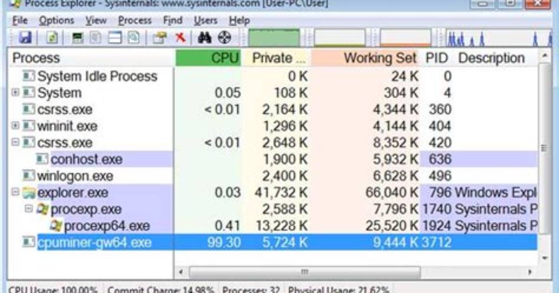The image size is (559, 293).
Task: Click the View DLLs/Handles toolbar icon
Action: click(x=134, y=38)
